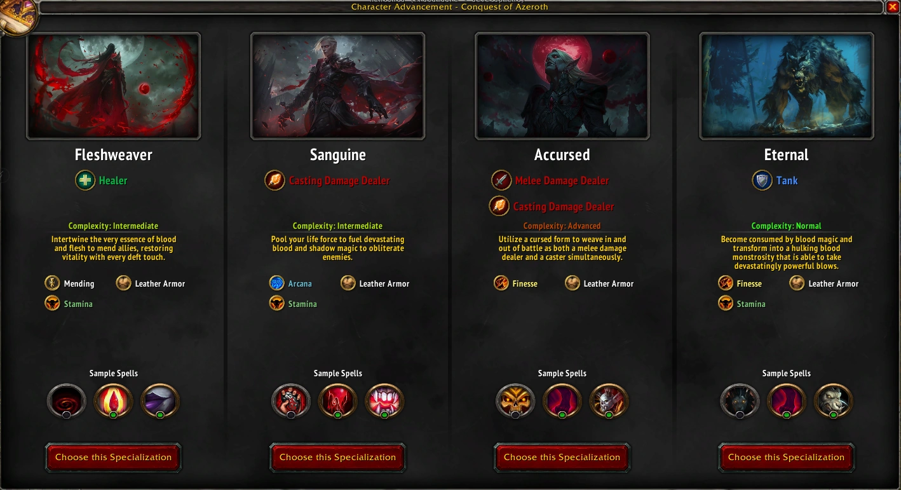Click the Tank shield icon under Eternal
Viewport: 901px width, 490px height.
(762, 180)
